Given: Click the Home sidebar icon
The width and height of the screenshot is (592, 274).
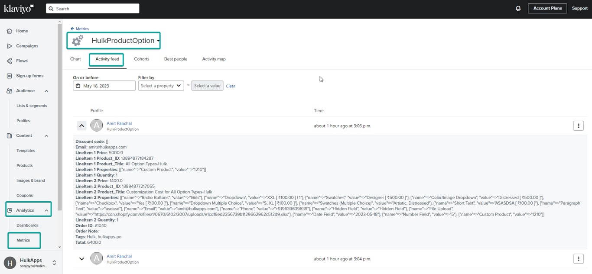Looking at the screenshot, I should pos(9,31).
